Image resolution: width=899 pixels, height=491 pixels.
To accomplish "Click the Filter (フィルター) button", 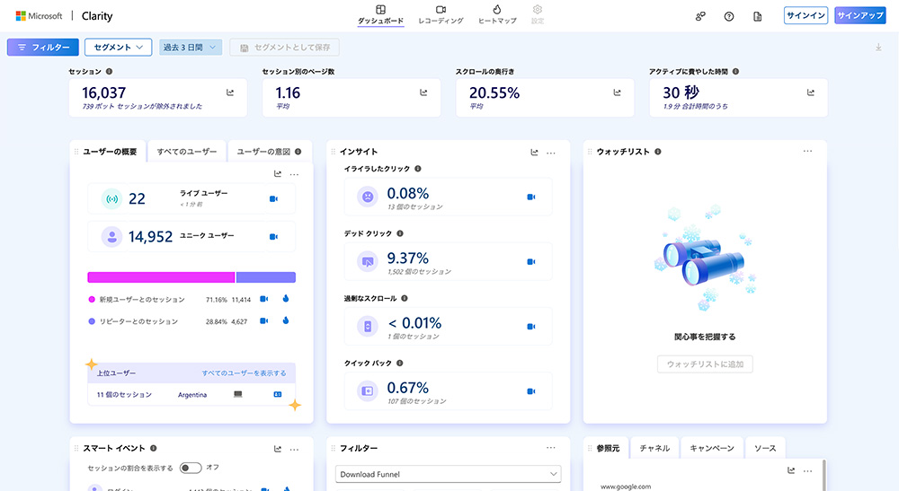I will (42, 48).
